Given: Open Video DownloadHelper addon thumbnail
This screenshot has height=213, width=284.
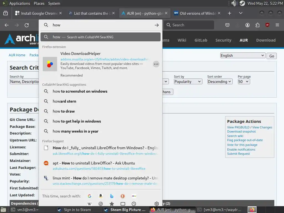Looking at the screenshot, I should point(50,64).
